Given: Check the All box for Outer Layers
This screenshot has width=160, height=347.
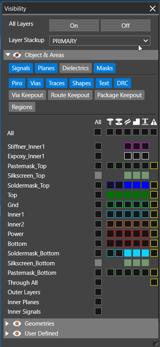Looking at the screenshot, I should click(98, 292).
